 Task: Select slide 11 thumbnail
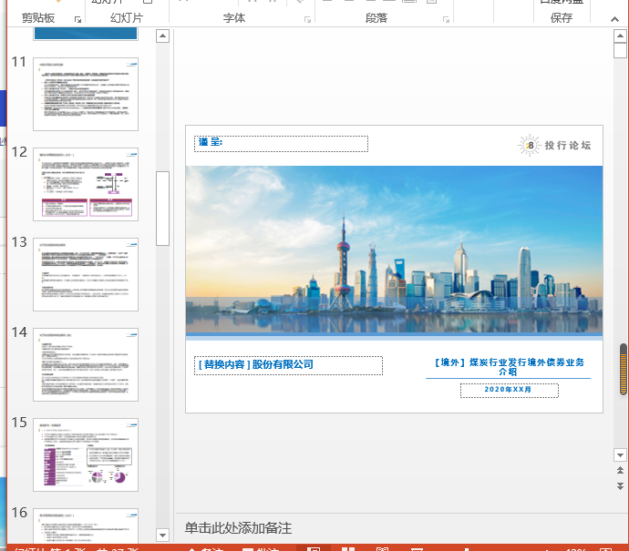coord(86,94)
